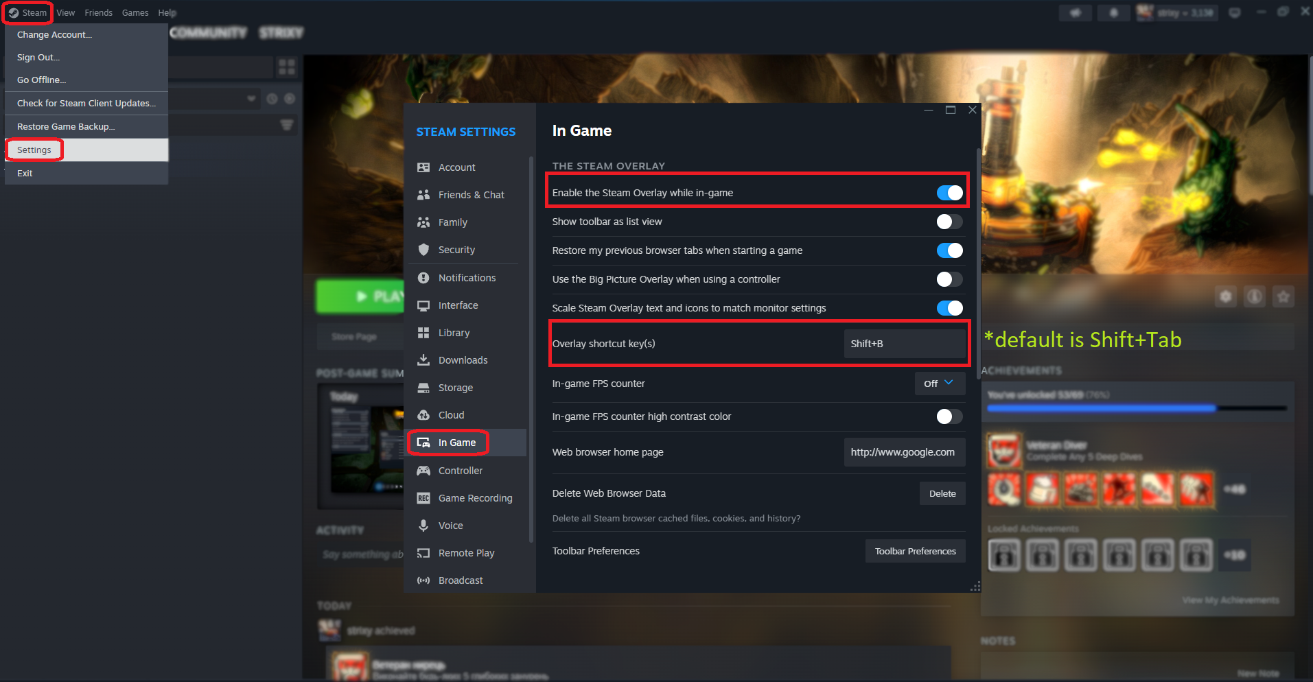The image size is (1313, 682).
Task: Choose Change Account from the Steam menu
Action: click(x=86, y=35)
